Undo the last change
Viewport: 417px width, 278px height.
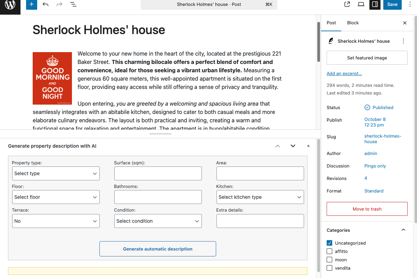[x=45, y=5]
